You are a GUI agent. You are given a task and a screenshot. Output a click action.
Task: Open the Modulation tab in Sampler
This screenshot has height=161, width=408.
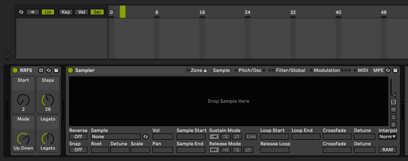(326, 70)
